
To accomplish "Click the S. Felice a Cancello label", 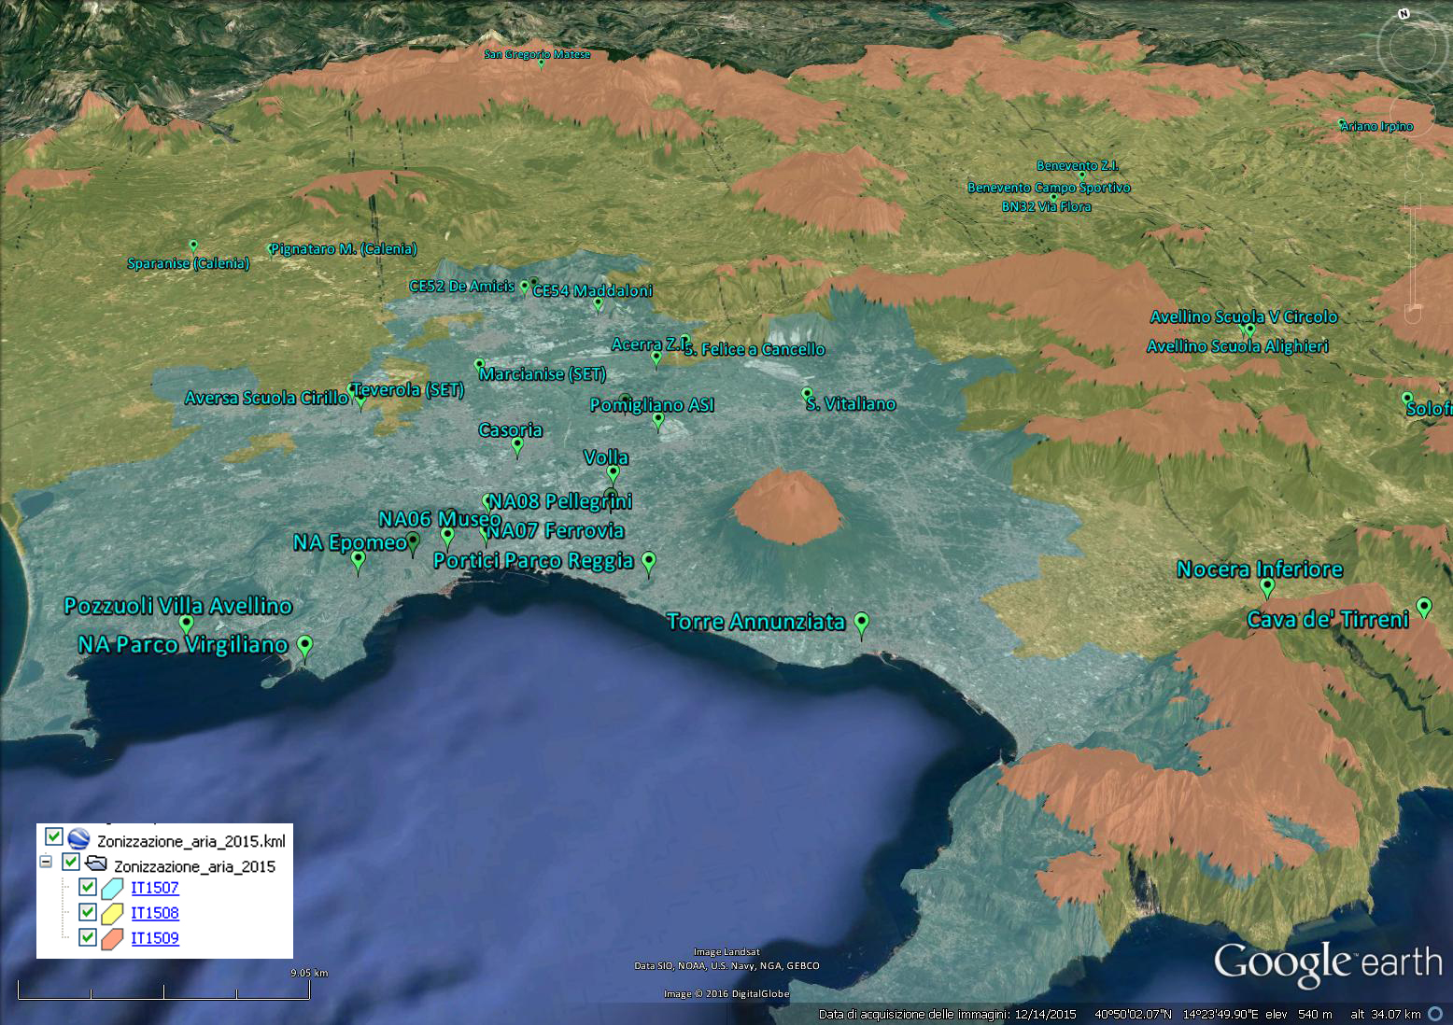I will [755, 349].
